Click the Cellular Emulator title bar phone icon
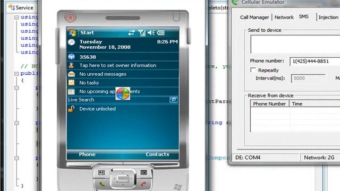This screenshot has width=340, height=191. (x=235, y=2)
